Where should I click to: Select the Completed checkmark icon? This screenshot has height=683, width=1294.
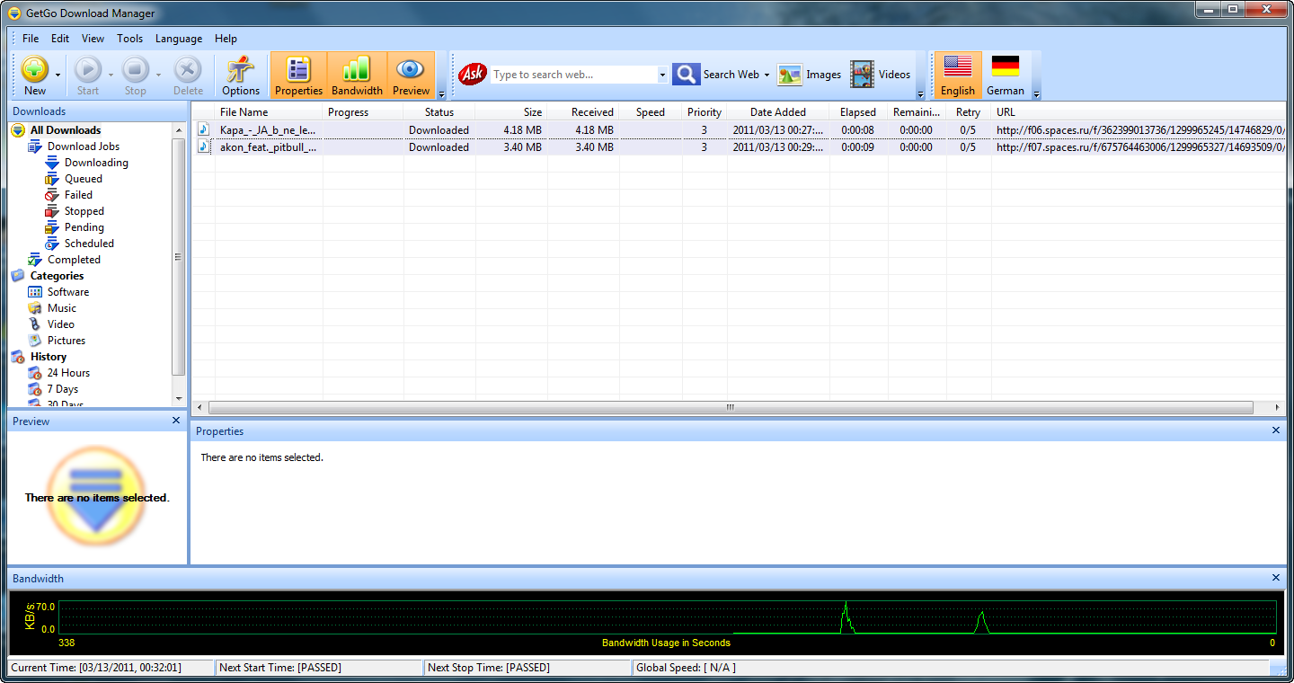(35, 260)
